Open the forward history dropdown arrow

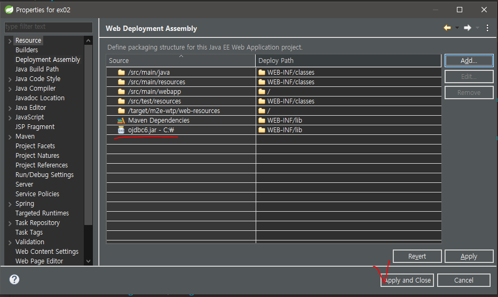click(477, 28)
